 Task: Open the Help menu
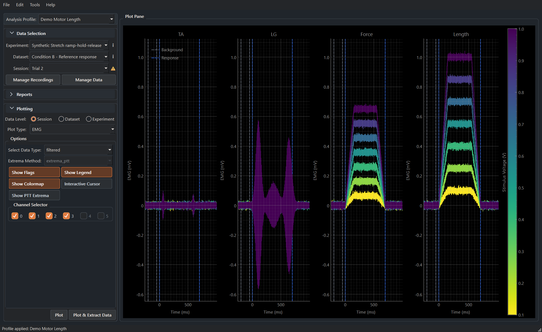pos(50,5)
